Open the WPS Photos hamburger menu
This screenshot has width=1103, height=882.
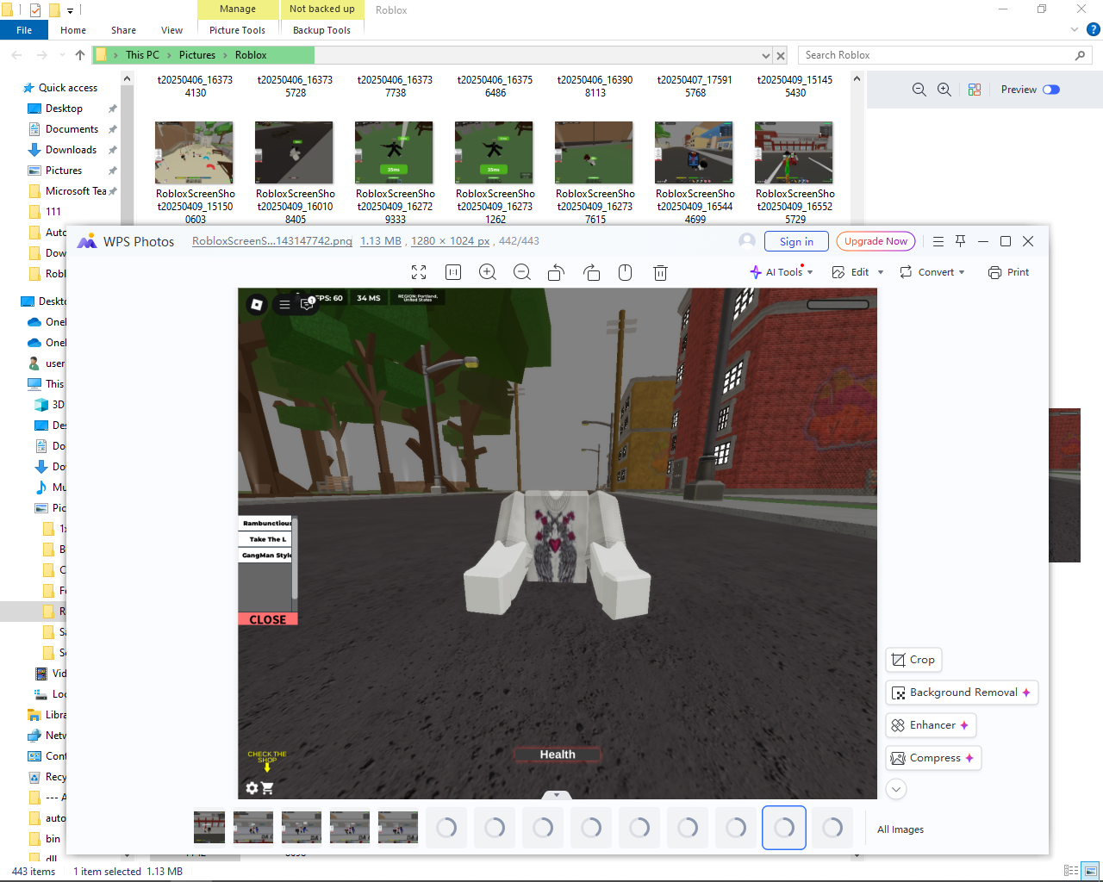(938, 241)
